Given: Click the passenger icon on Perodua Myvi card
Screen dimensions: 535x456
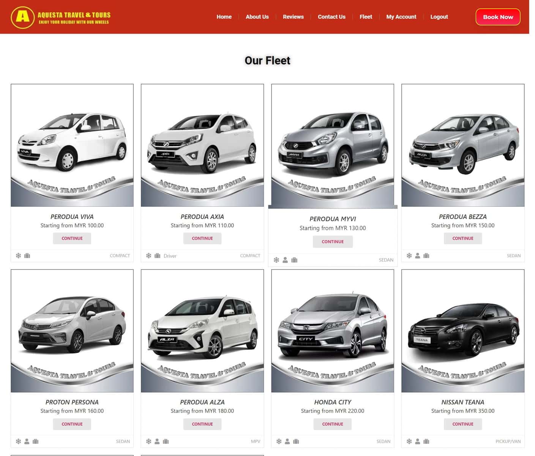Looking at the screenshot, I should pos(285,260).
